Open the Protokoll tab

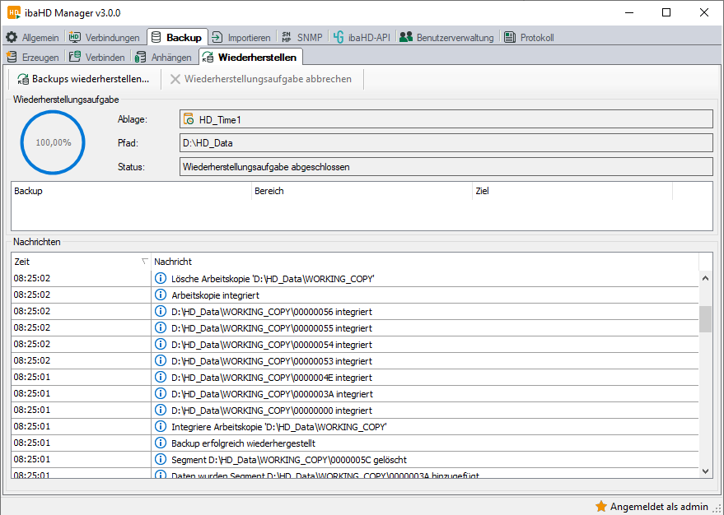point(529,38)
